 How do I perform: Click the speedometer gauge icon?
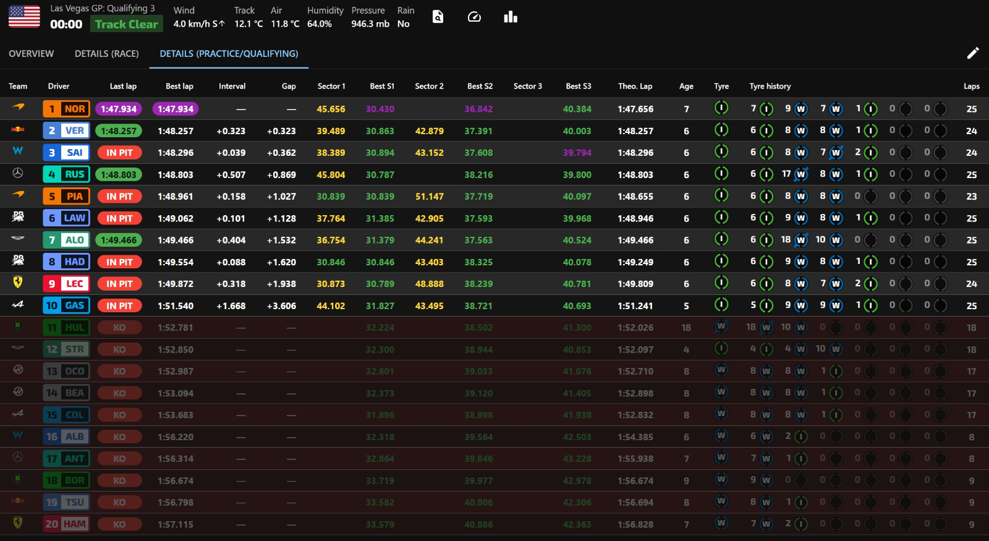point(474,17)
